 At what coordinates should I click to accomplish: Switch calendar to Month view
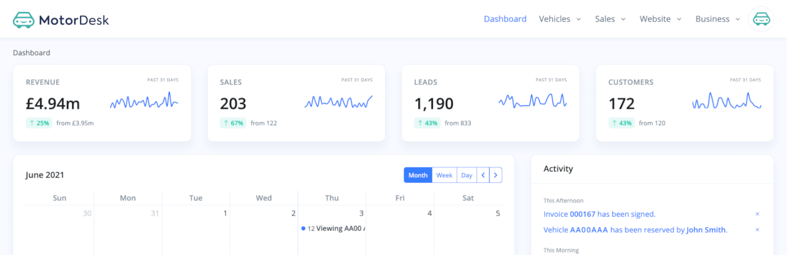click(418, 175)
